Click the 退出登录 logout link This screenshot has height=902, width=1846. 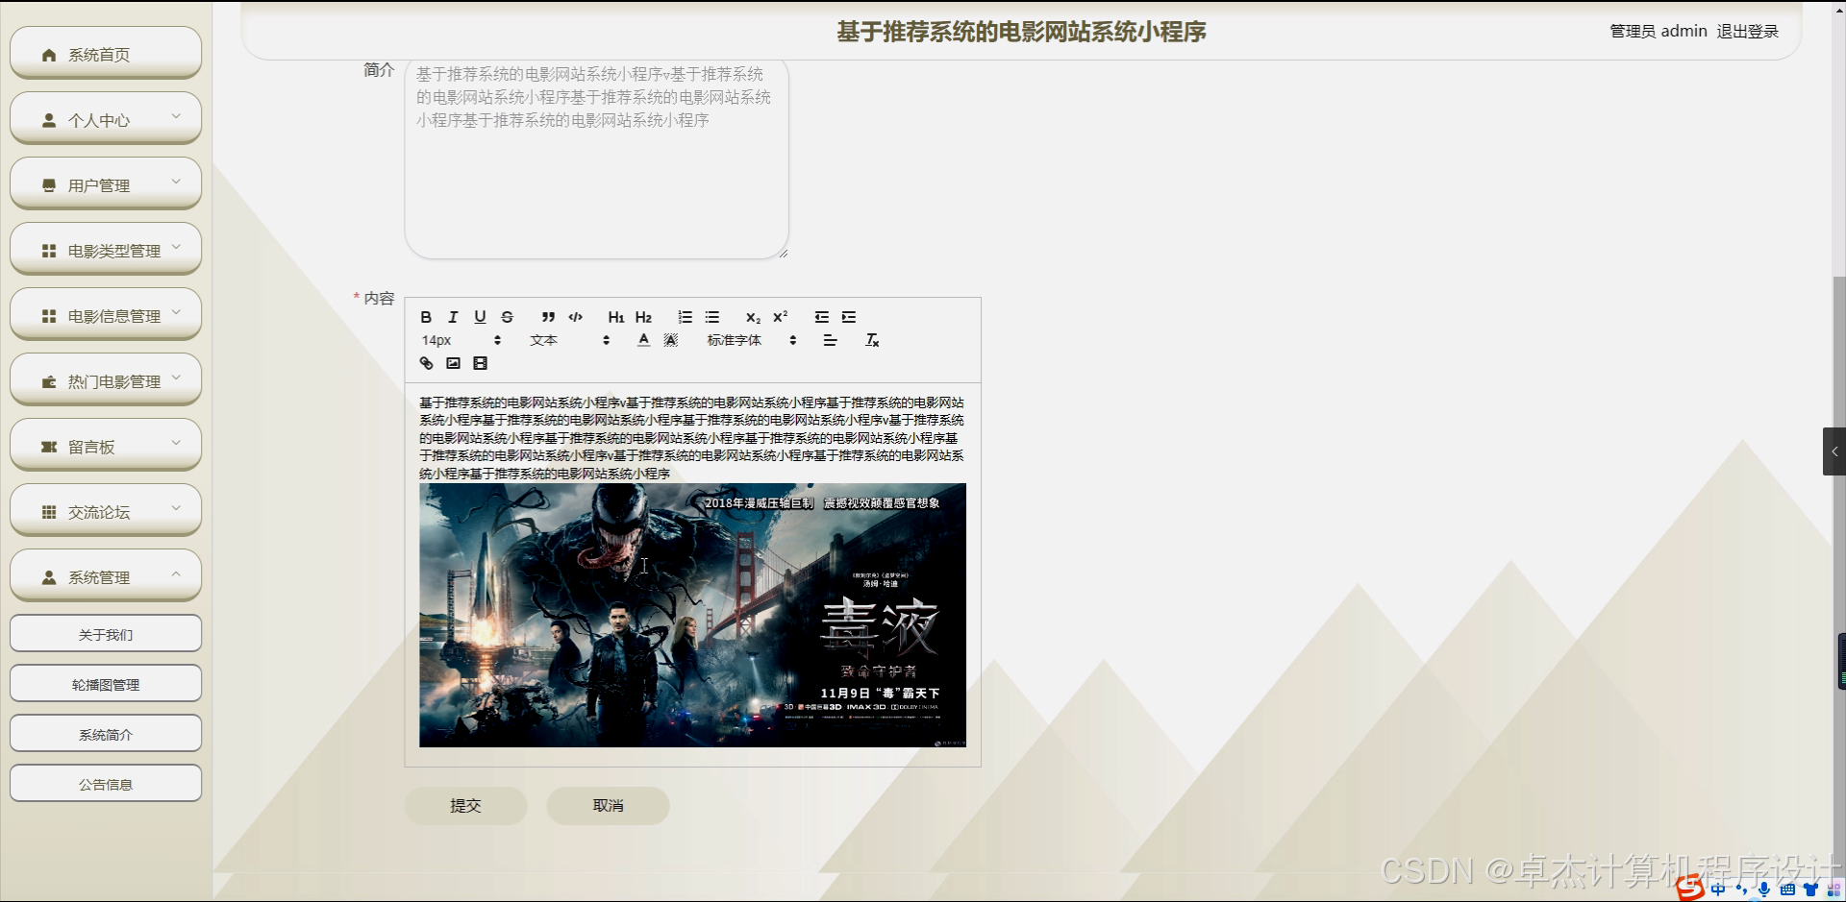[1747, 31]
